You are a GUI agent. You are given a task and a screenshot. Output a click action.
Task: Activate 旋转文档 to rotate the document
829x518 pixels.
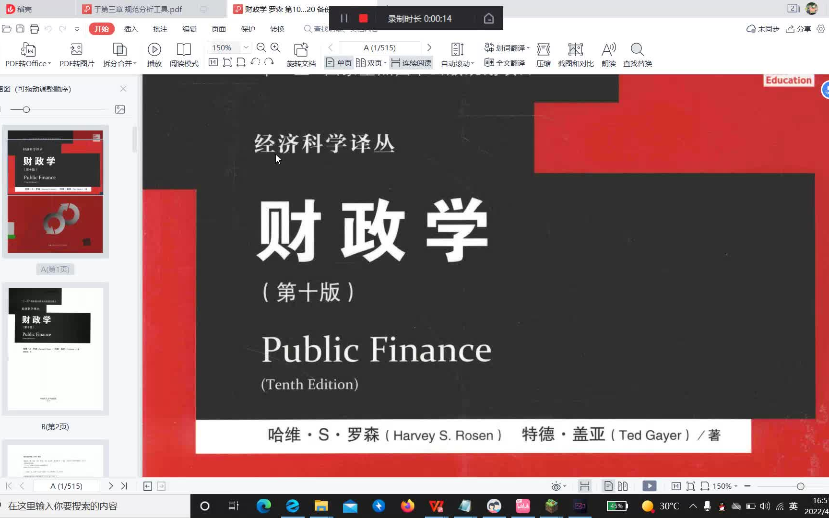(x=301, y=54)
